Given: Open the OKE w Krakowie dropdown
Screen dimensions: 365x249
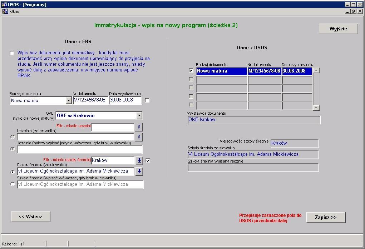Looking at the screenshot, I should (139, 115).
